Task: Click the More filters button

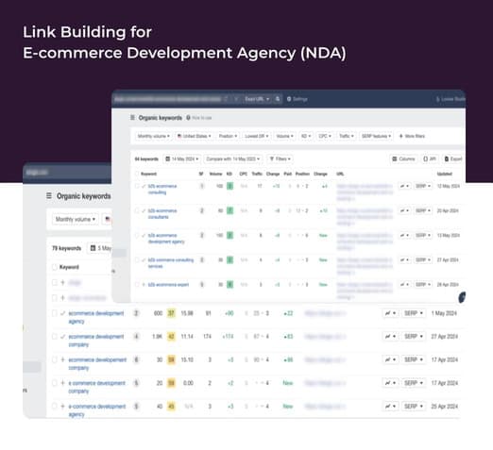Action: click(412, 136)
